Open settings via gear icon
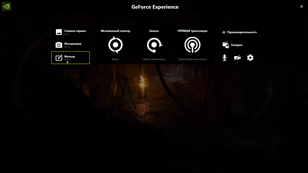The height and width of the screenshot is (173, 308). (x=250, y=58)
